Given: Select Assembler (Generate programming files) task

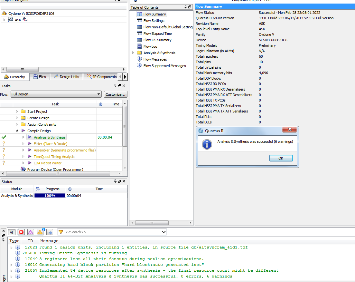Looking at the screenshot, I should point(65,150).
